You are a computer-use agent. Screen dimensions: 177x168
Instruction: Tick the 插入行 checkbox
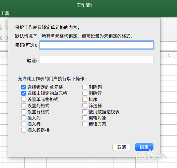pos(24,124)
